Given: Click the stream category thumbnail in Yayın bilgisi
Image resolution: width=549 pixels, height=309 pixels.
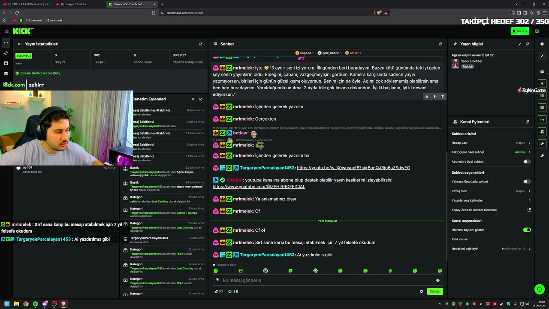Looking at the screenshot, I should [455, 64].
